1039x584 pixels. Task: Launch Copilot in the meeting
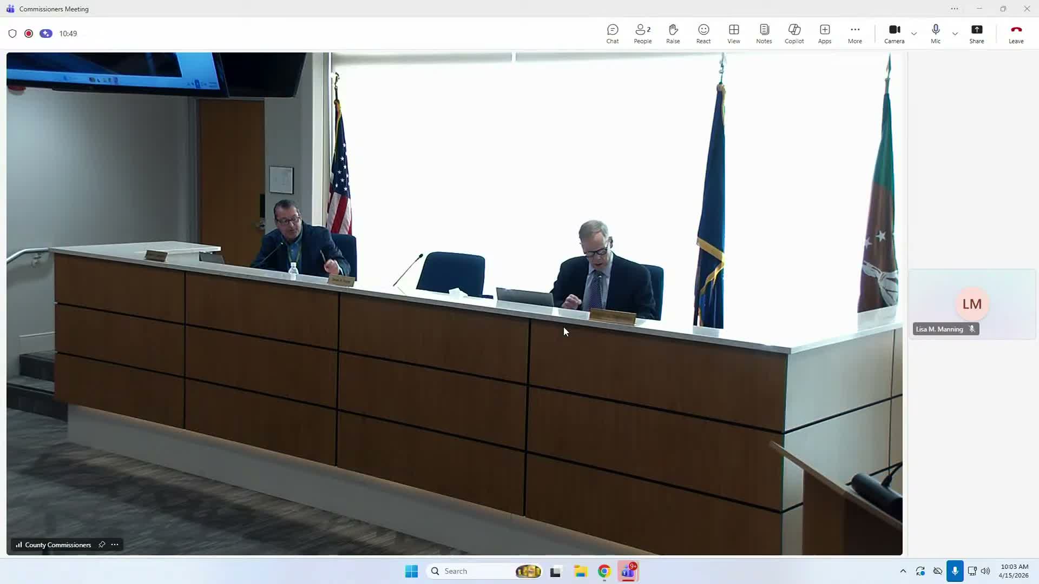click(x=794, y=34)
